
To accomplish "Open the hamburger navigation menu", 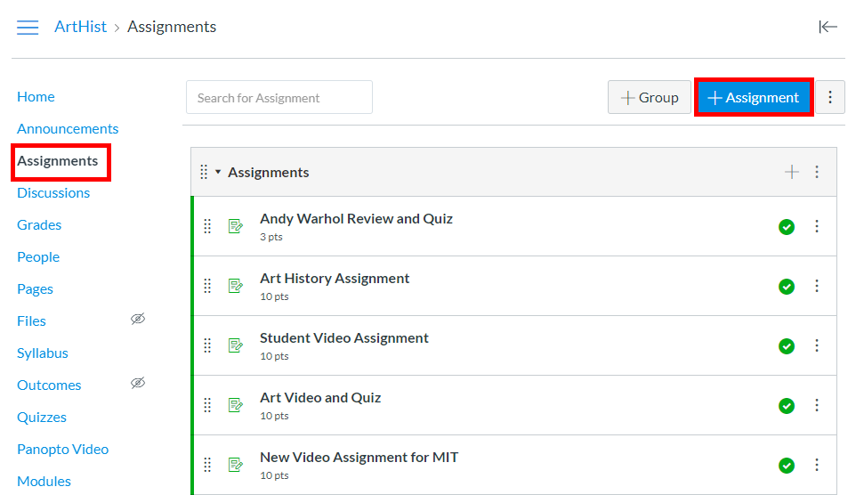I will pyautogui.click(x=28, y=28).
